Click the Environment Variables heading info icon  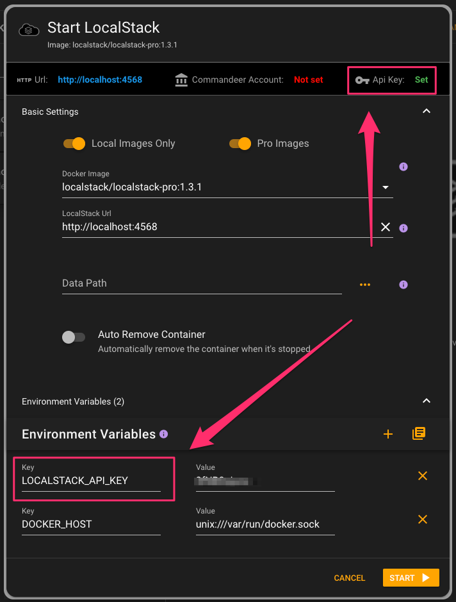164,434
